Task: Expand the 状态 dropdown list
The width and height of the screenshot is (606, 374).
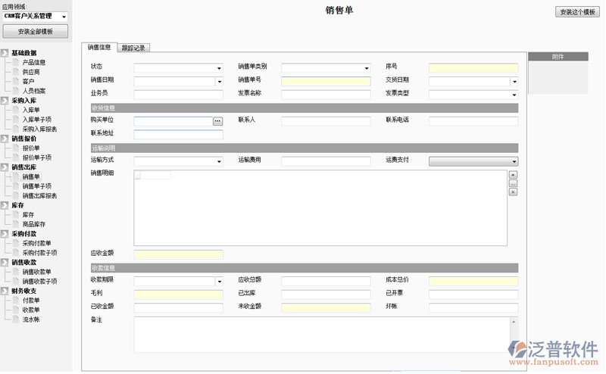Action: tap(219, 67)
